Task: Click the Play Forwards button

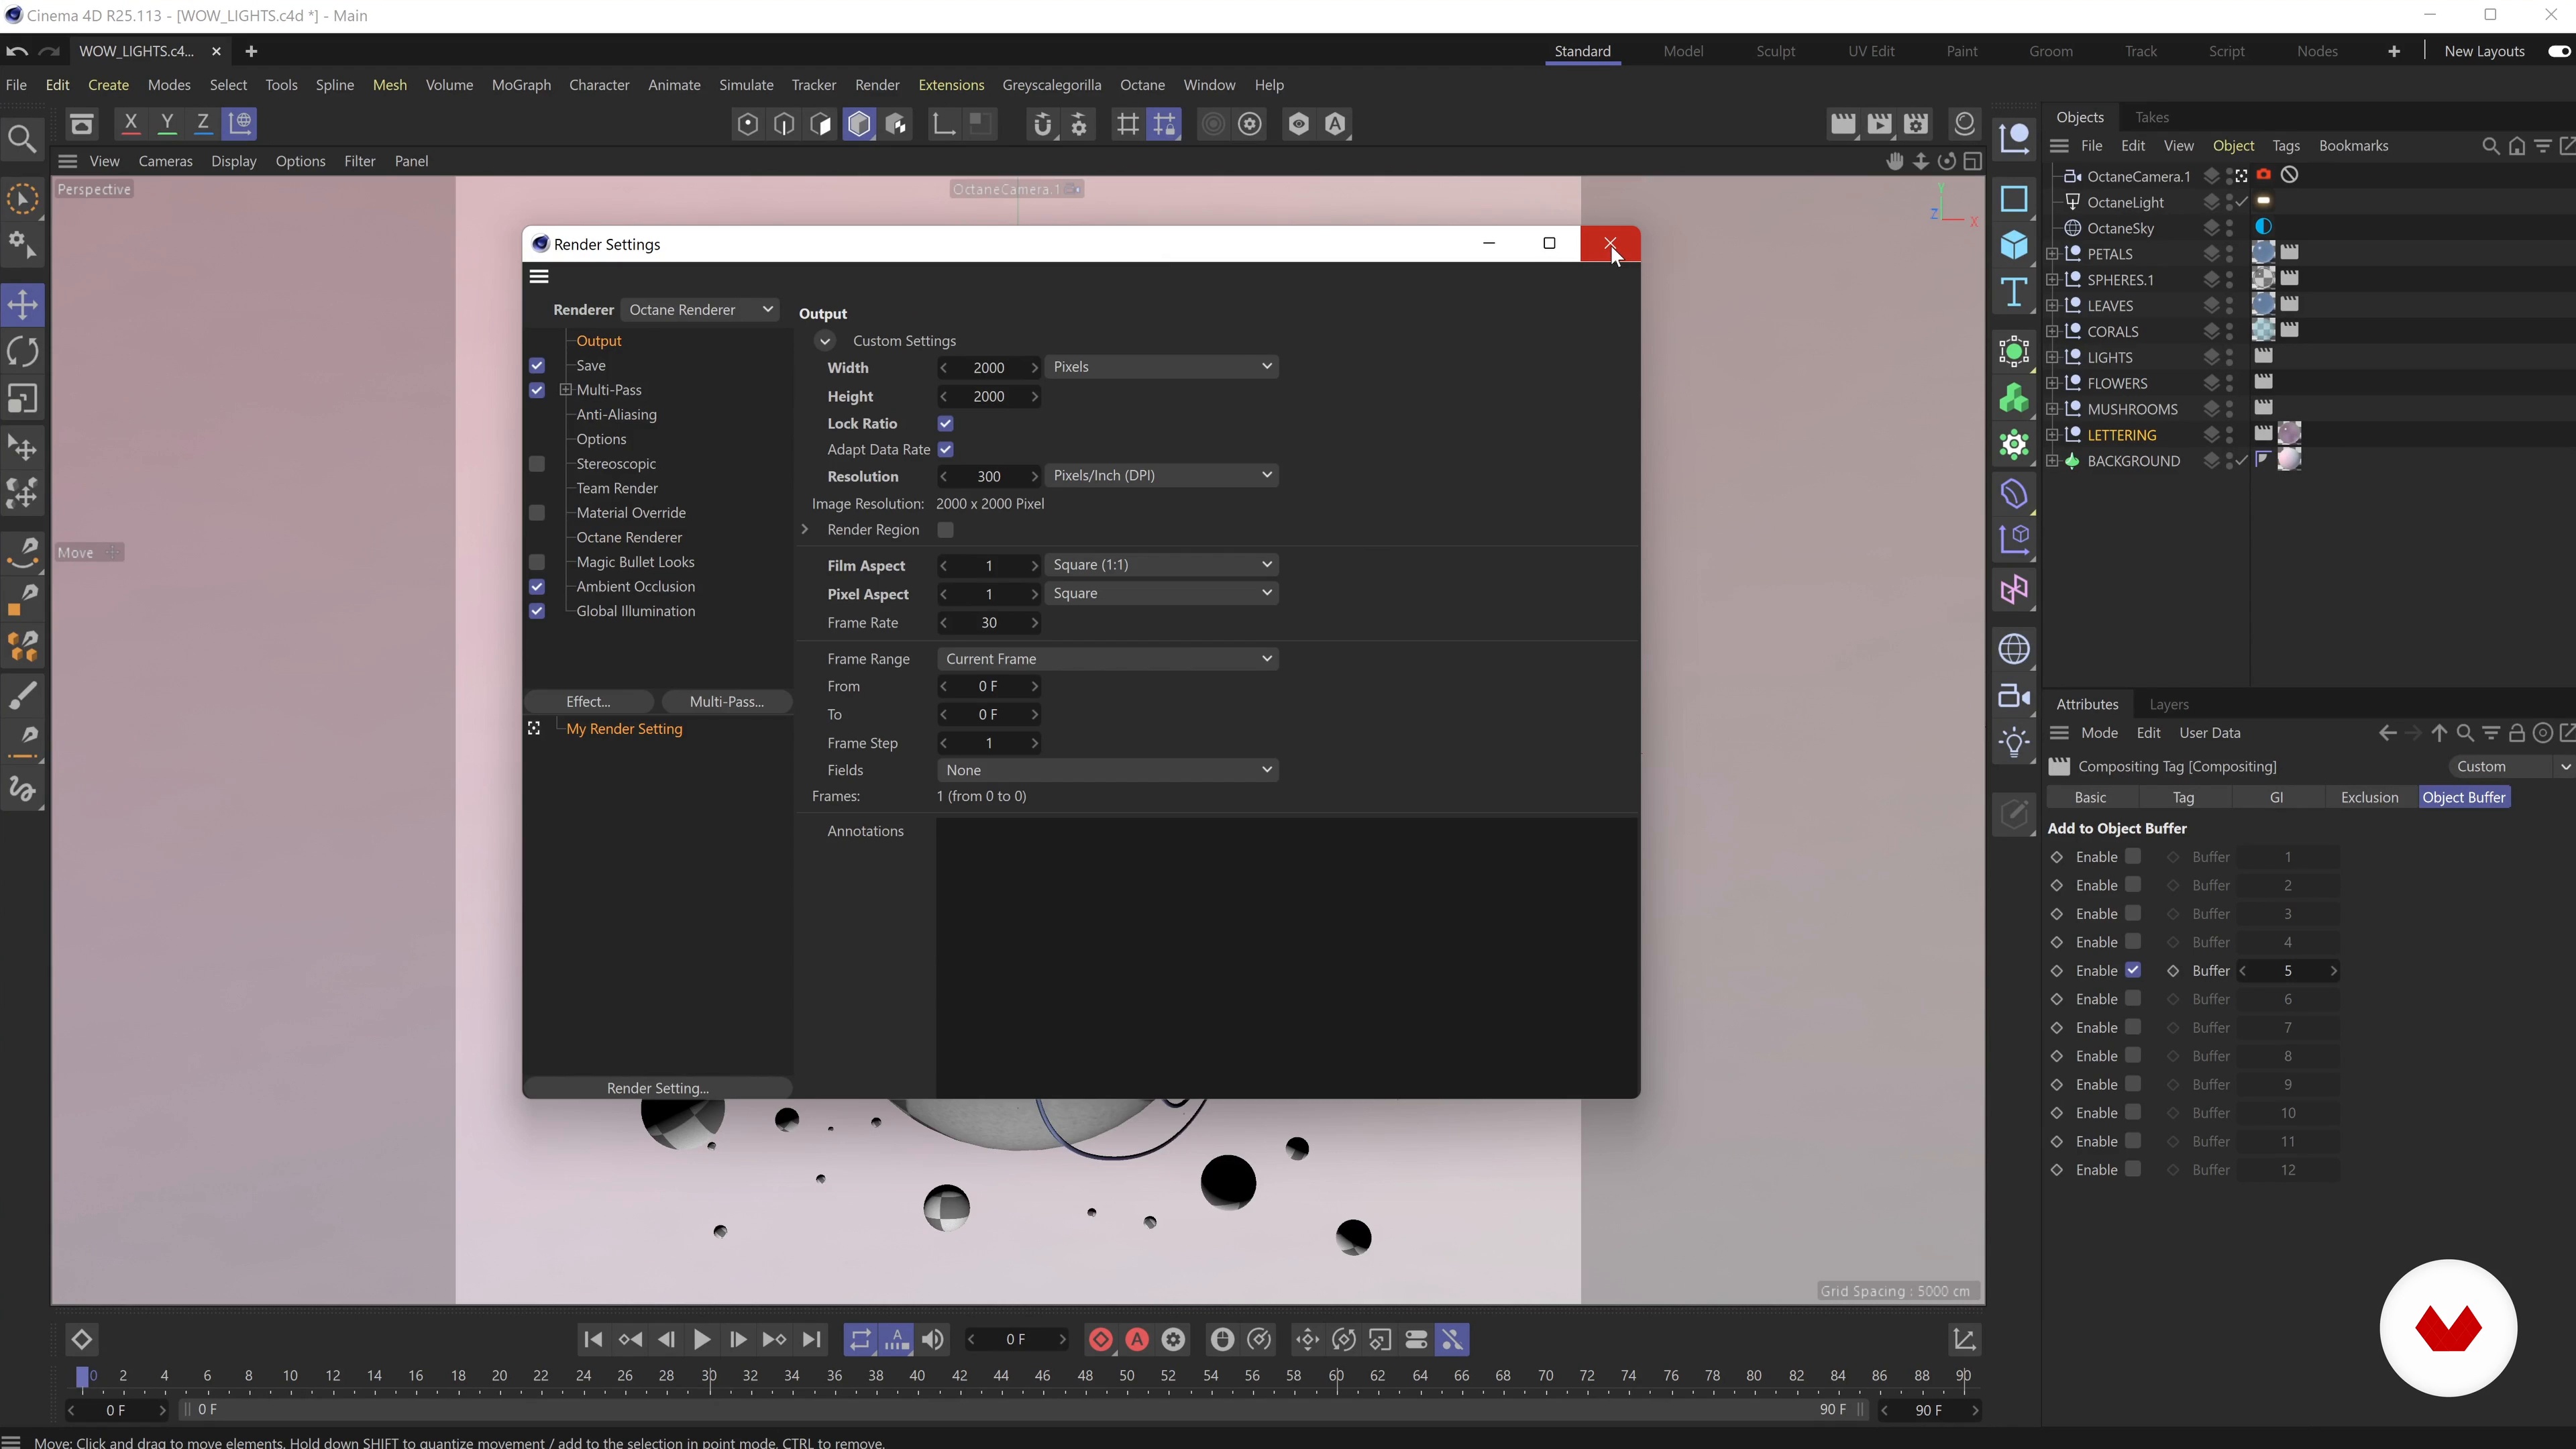Action: [x=702, y=1340]
